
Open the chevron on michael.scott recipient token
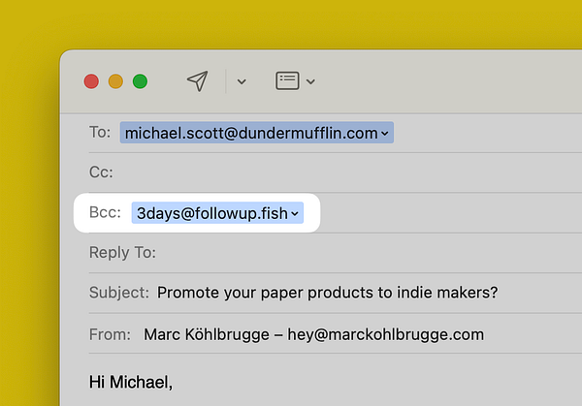coord(385,134)
